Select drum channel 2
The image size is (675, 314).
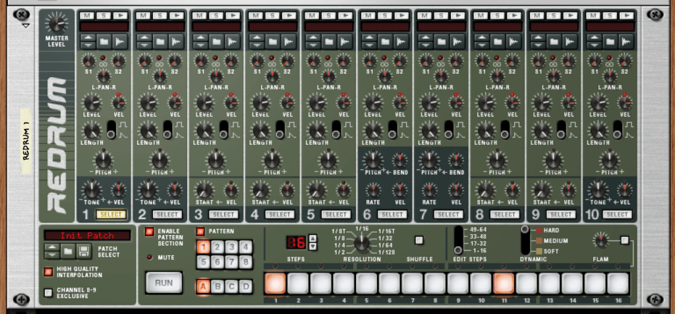(167, 214)
